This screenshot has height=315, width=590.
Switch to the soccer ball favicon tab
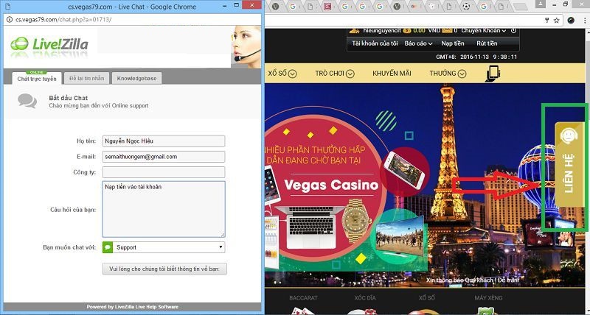(x=467, y=7)
